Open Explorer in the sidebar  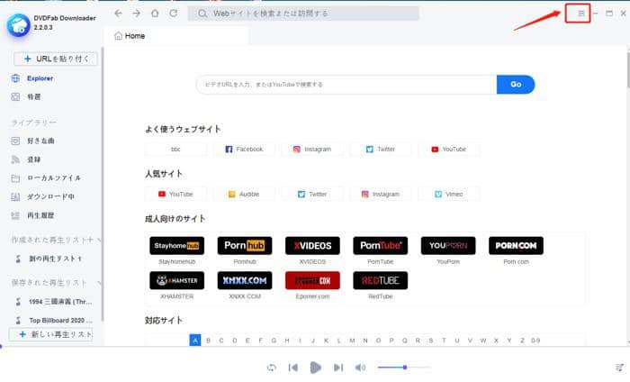[40, 78]
